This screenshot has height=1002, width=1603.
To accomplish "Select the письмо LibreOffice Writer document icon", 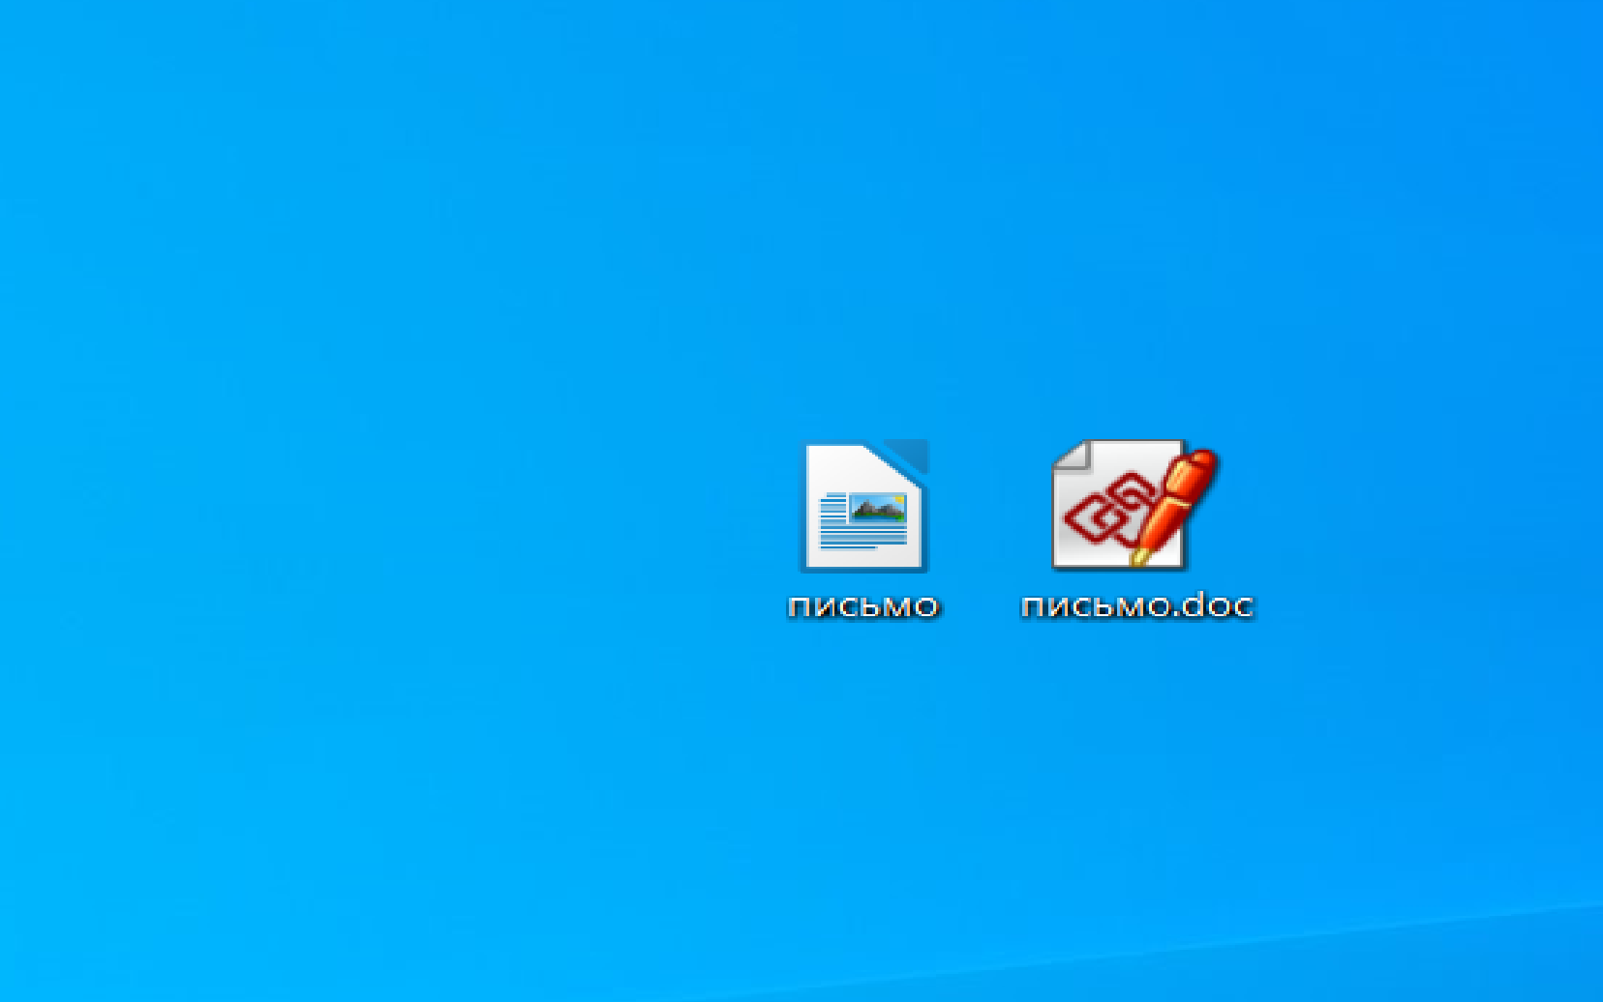I will 862,506.
